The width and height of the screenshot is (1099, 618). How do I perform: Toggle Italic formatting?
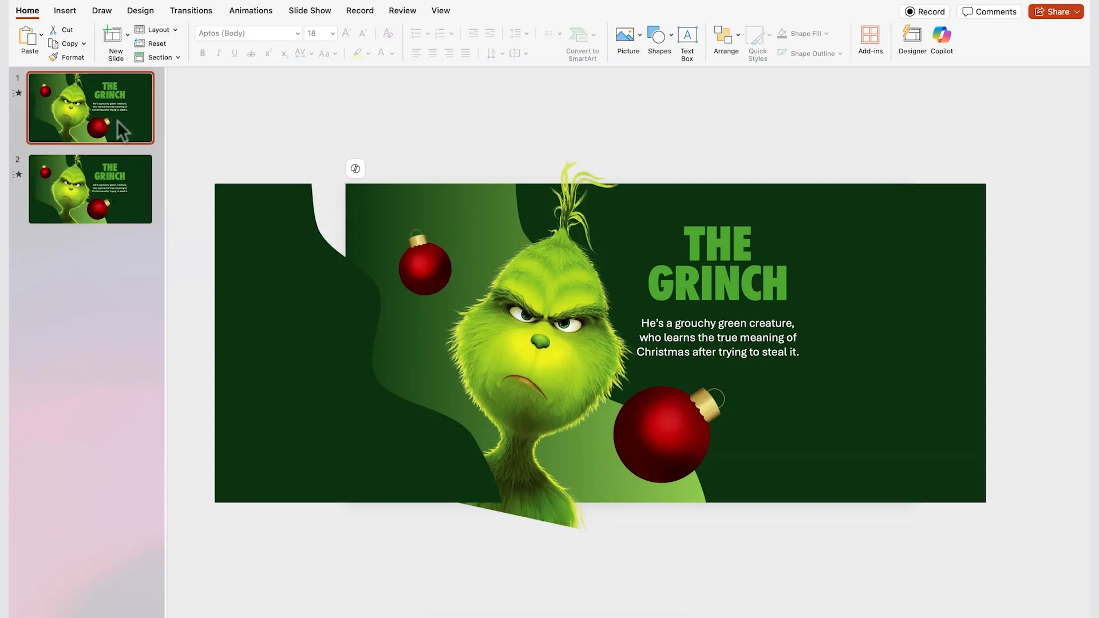point(218,53)
